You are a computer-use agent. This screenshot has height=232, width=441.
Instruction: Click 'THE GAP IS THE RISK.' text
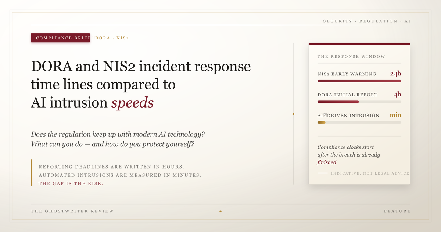[x=71, y=184]
